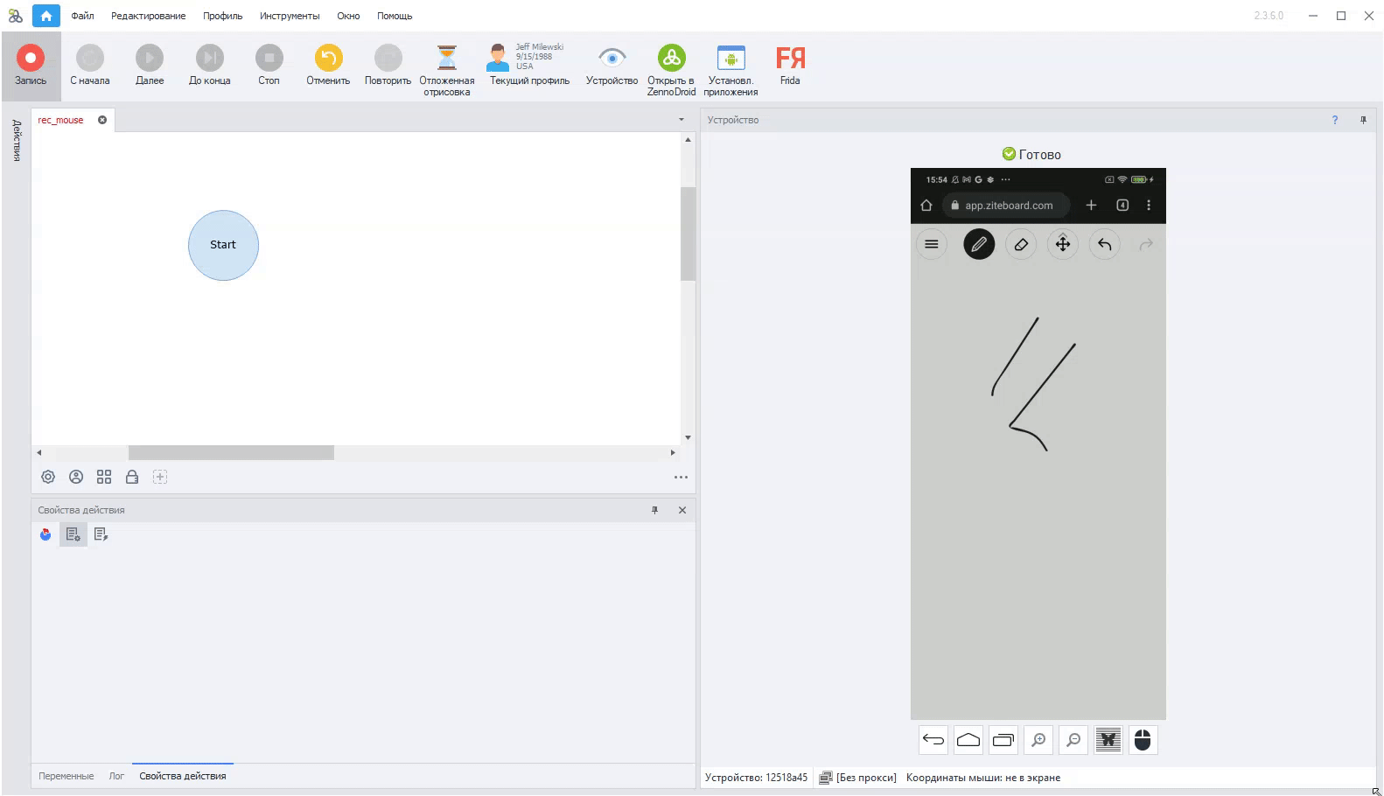
Task: Open the Профиль menu
Action: (x=222, y=16)
